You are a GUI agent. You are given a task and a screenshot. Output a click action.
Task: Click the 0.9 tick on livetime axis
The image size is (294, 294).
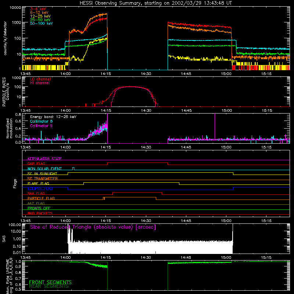[18, 266]
